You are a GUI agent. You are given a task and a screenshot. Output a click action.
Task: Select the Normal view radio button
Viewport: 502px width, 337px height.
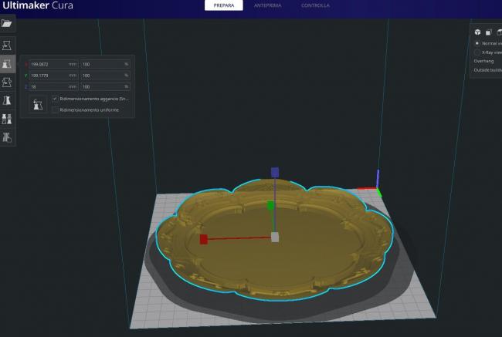tap(477, 43)
